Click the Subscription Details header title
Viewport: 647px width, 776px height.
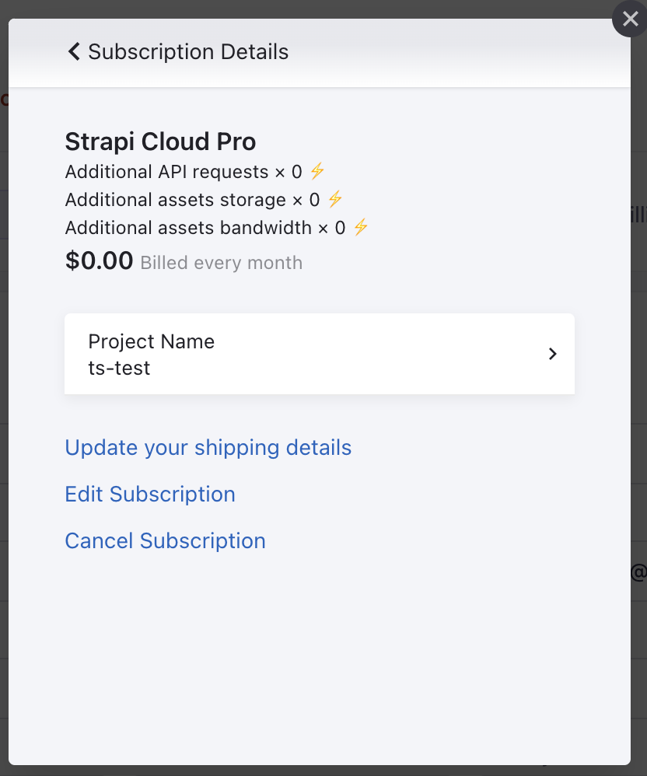188,52
